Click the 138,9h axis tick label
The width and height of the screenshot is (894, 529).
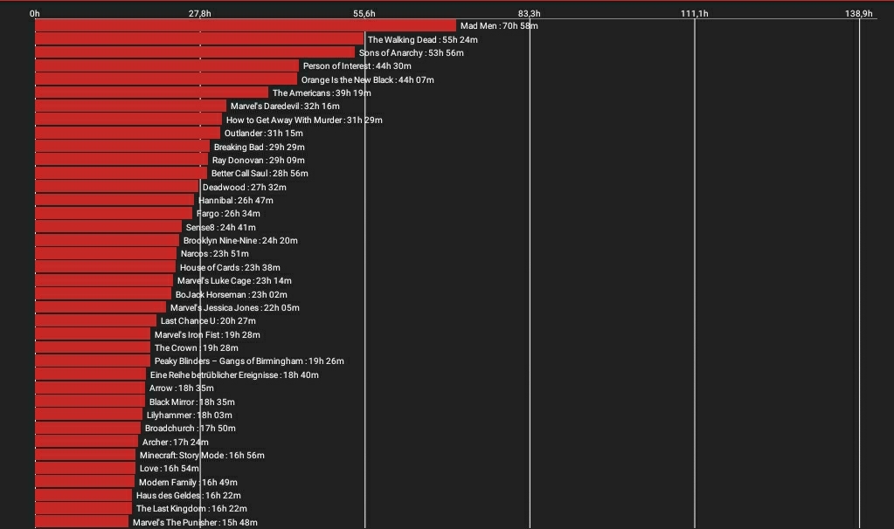tap(859, 14)
